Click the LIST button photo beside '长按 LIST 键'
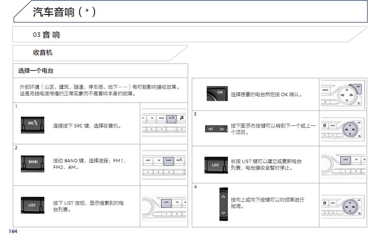The image size is (373, 234). tap(216, 165)
